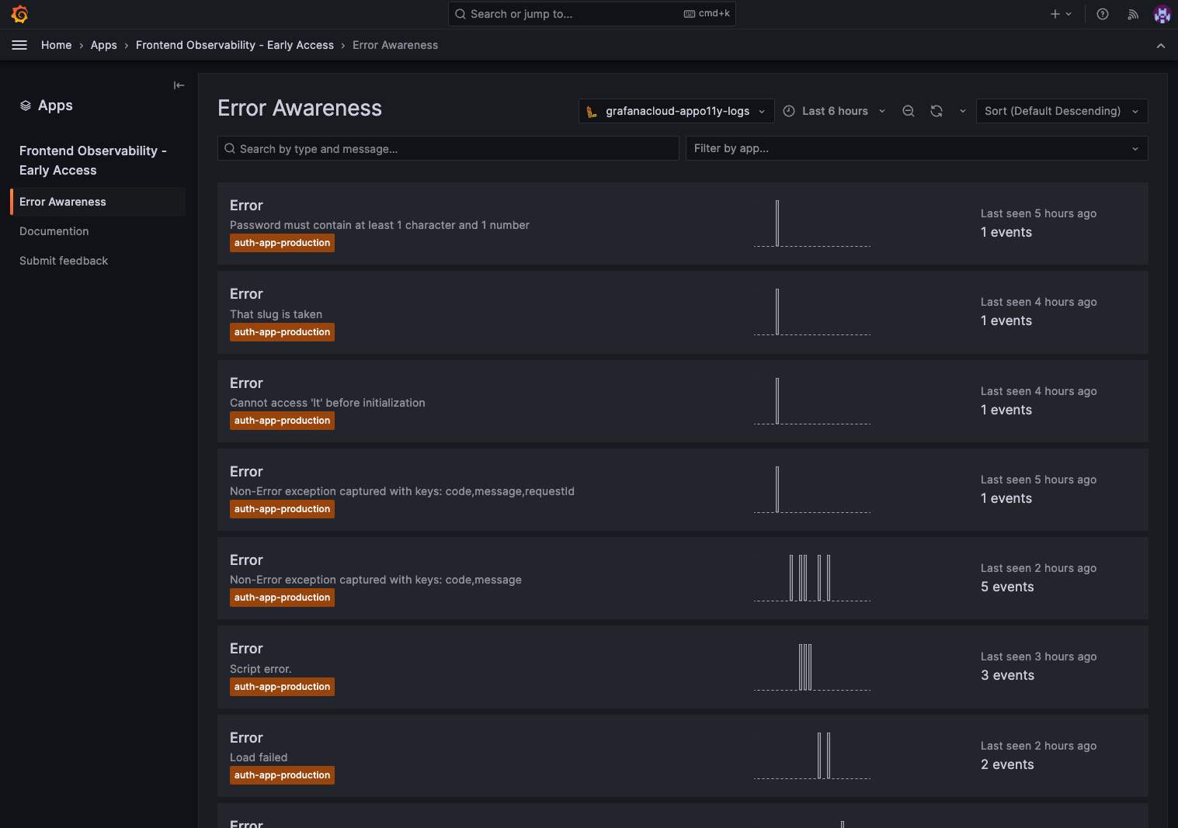Open the Sort (Default Descending) dropdown

1062,111
